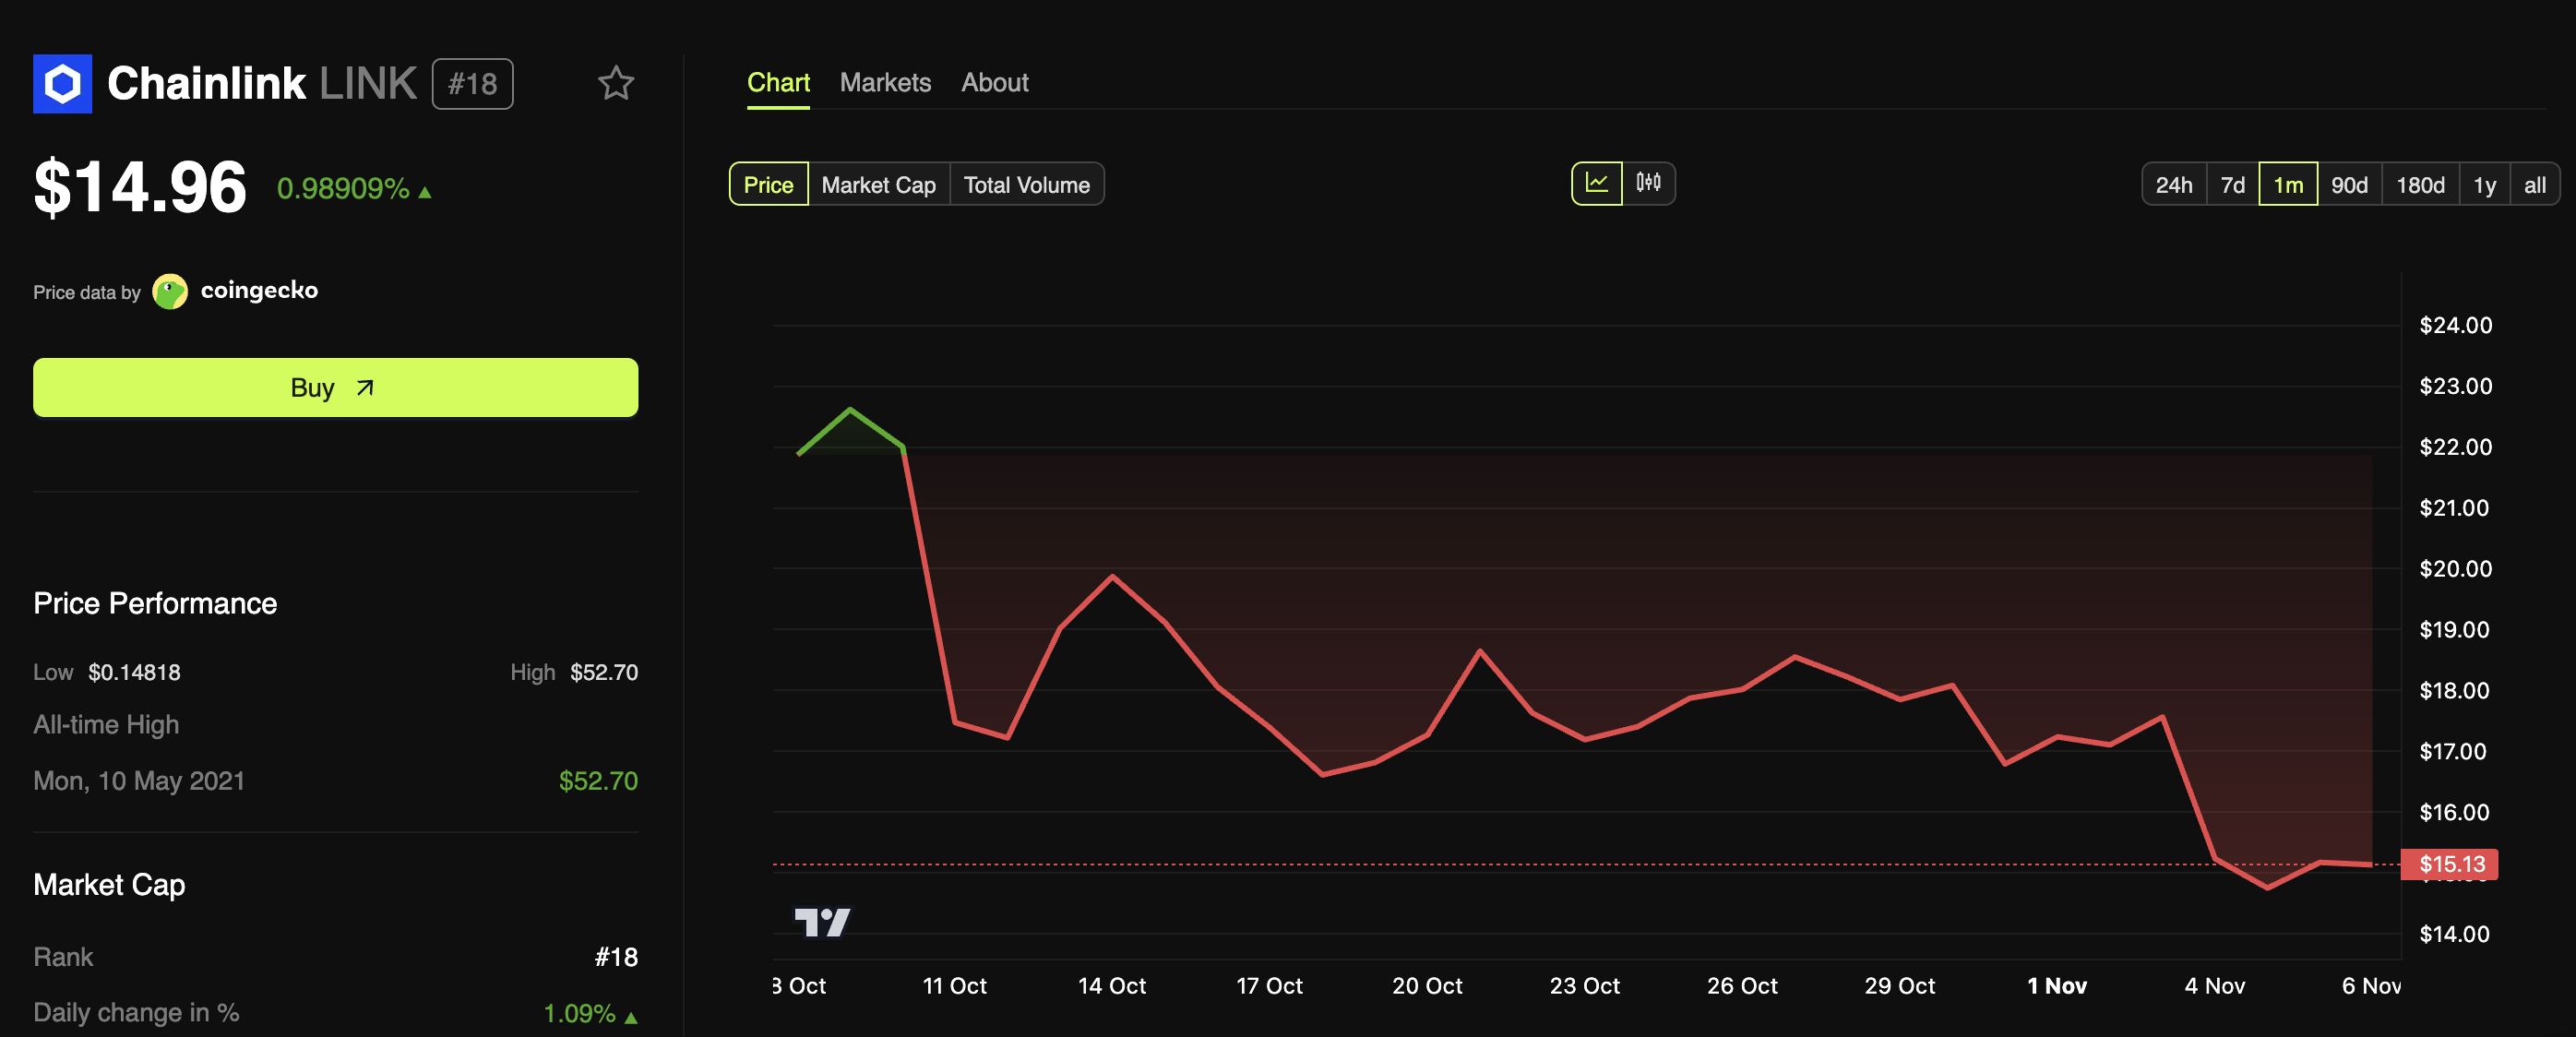2576x1037 pixels.
Task: Choose the 1y time range
Action: coord(2484,185)
